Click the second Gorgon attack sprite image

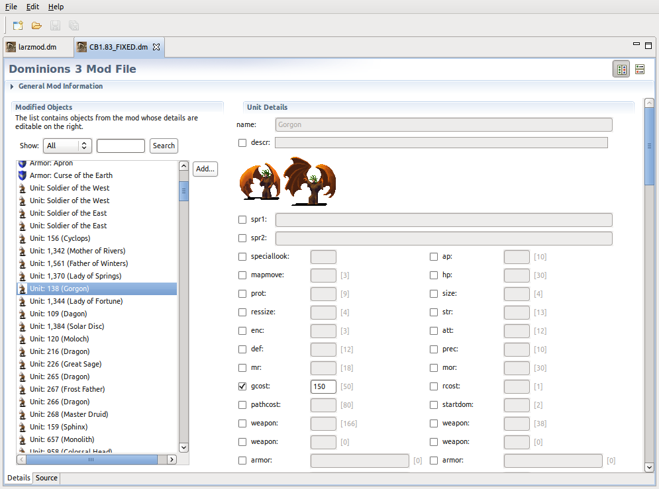310,181
